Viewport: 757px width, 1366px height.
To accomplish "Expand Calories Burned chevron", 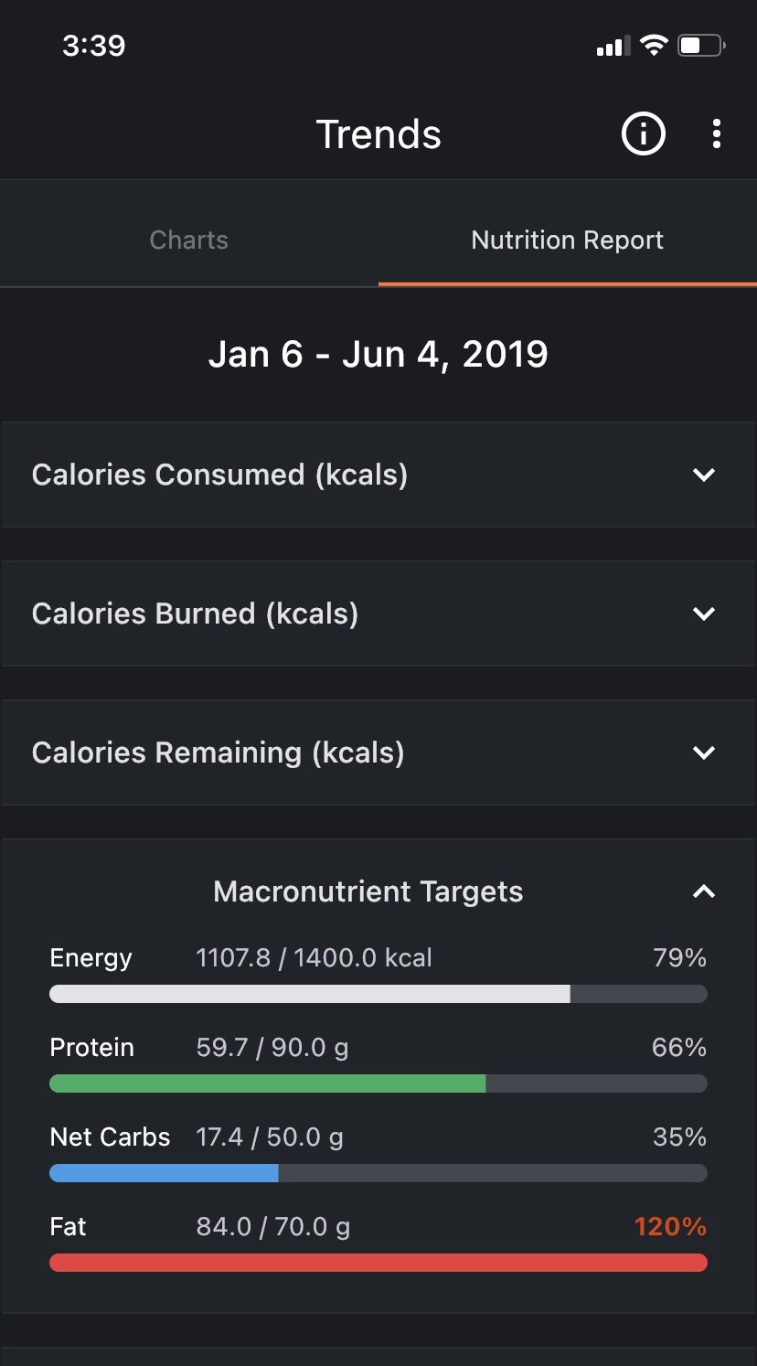I will coord(703,614).
